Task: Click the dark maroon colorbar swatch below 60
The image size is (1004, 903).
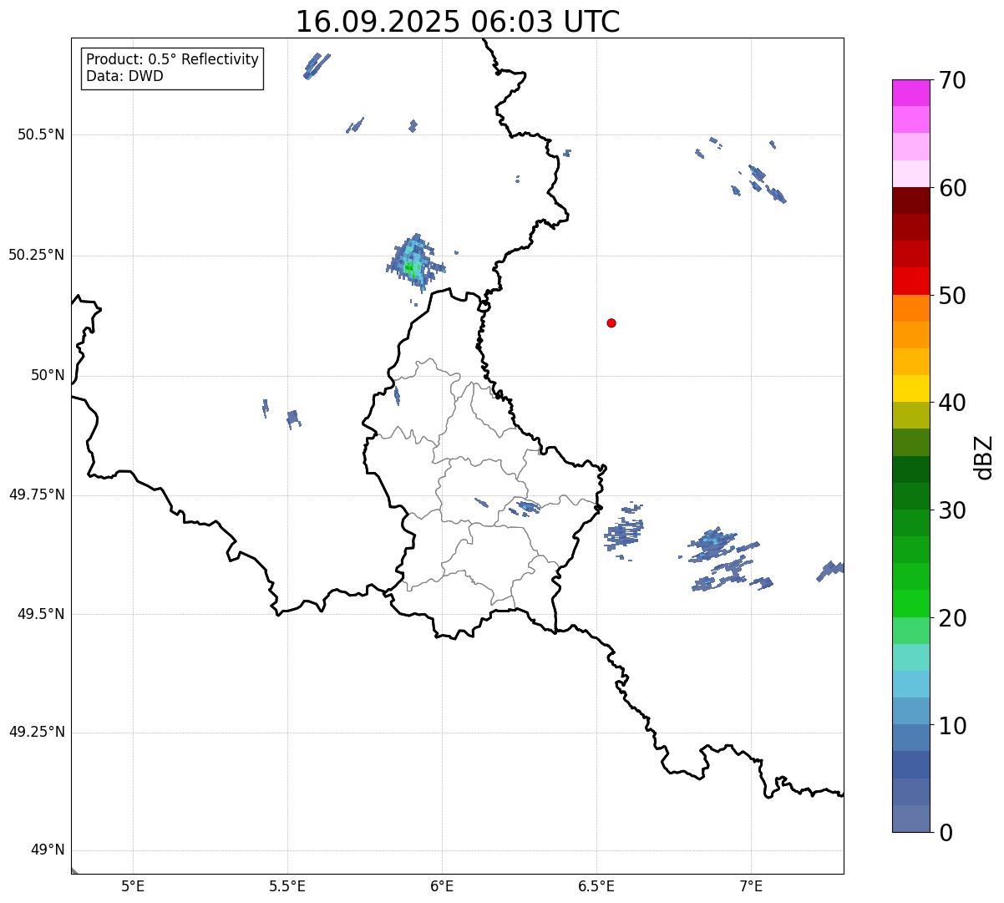Action: click(911, 200)
